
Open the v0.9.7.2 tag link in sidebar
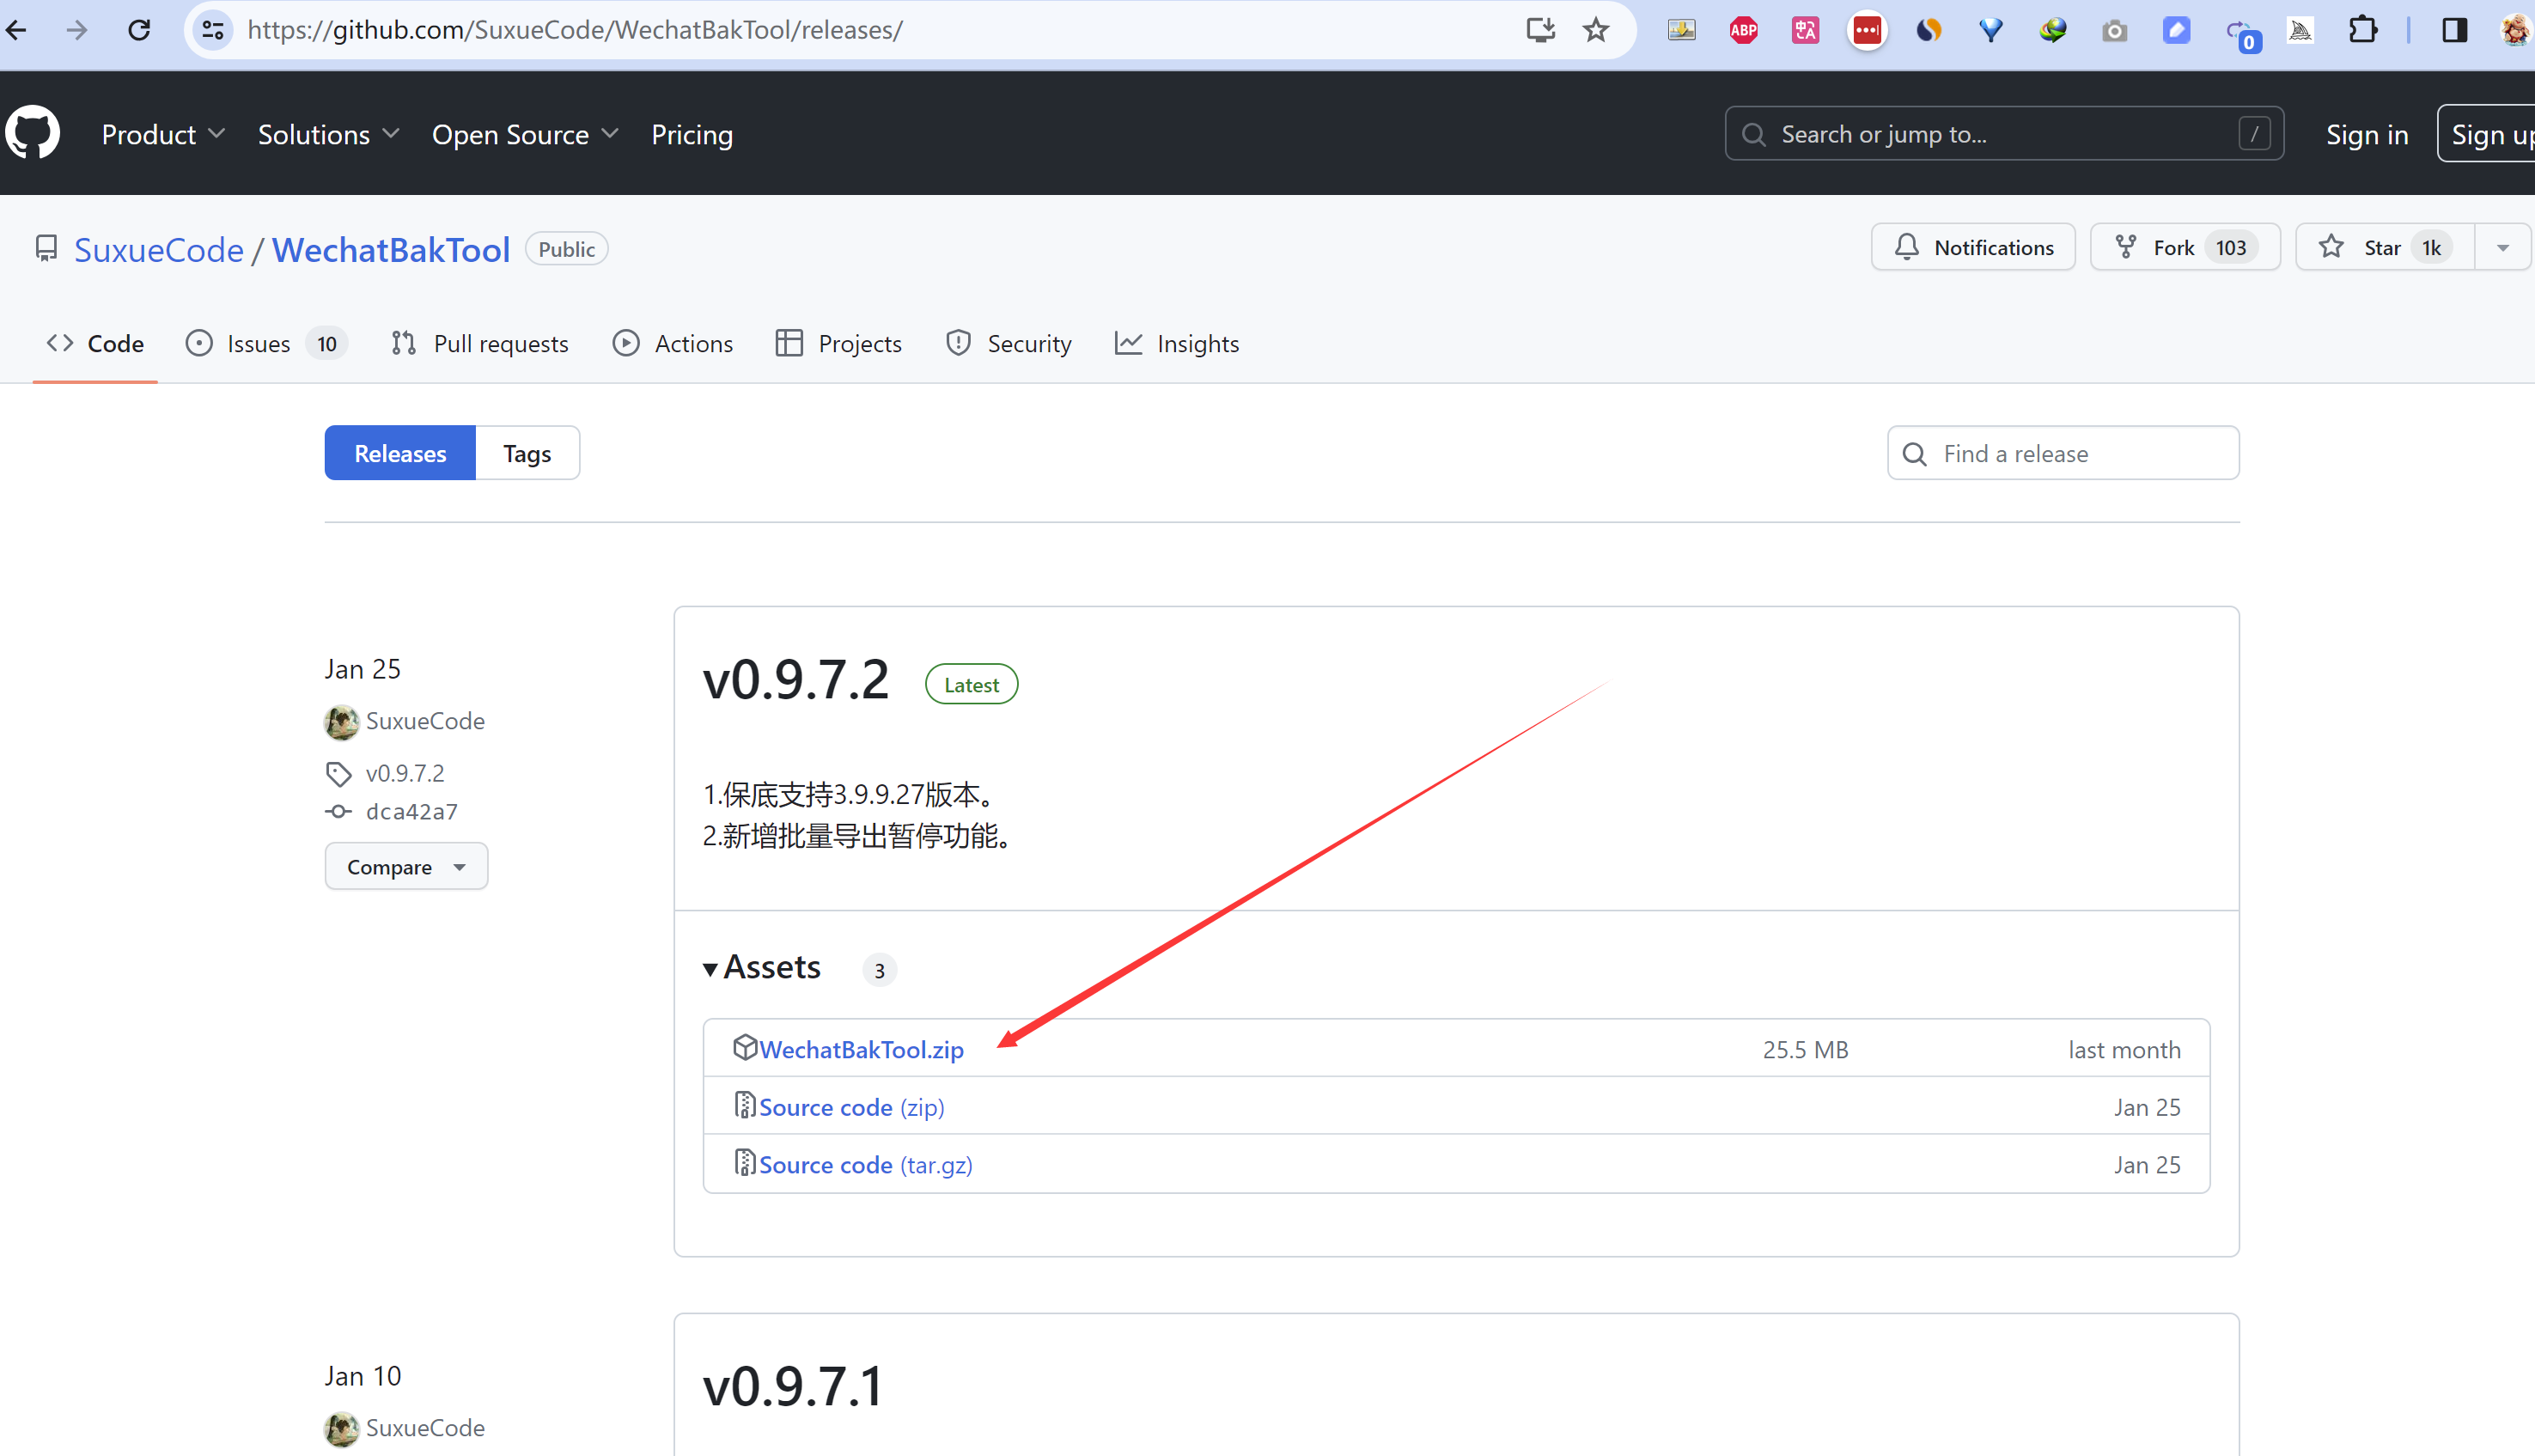405,773
